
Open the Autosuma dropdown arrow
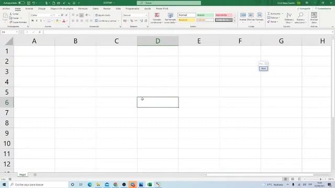click(x=283, y=14)
